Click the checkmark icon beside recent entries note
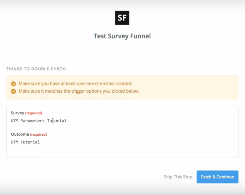This screenshot has height=195, width=245. [x=14, y=84]
